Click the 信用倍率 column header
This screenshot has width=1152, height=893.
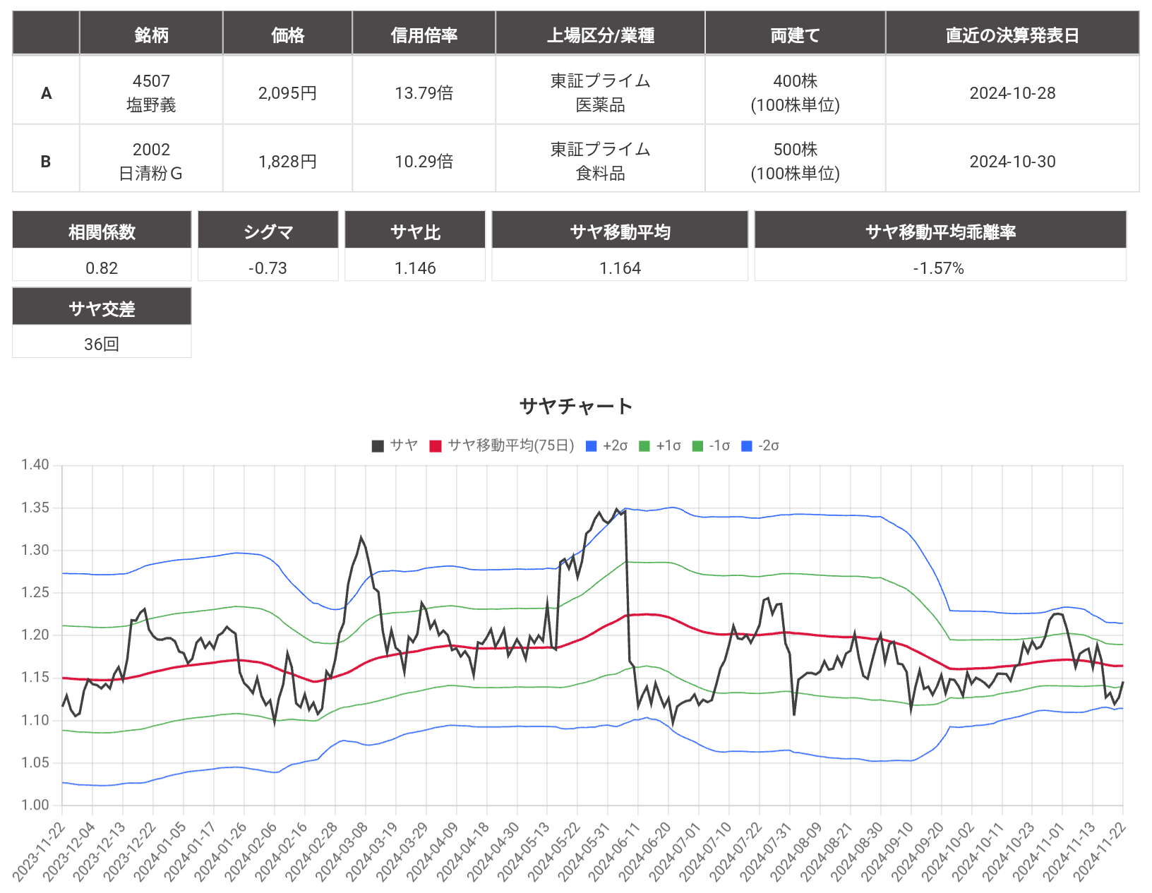pyautogui.click(x=424, y=33)
